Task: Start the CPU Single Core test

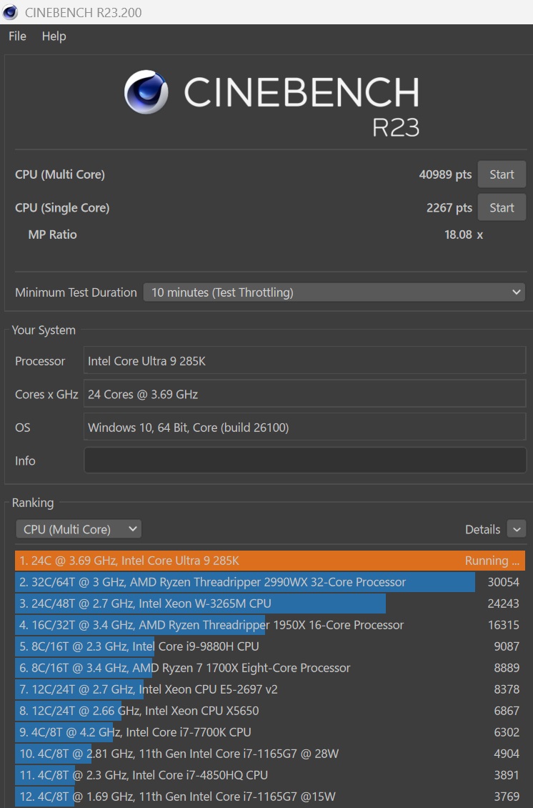Action: (x=502, y=207)
